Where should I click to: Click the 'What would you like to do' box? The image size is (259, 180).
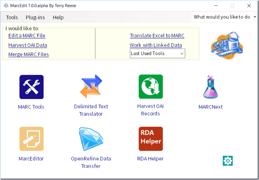(x=223, y=17)
